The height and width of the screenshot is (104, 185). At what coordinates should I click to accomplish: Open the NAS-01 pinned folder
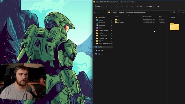click(x=99, y=41)
